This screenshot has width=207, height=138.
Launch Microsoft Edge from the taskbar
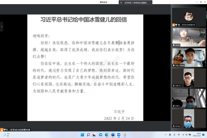pyautogui.click(x=106, y=135)
